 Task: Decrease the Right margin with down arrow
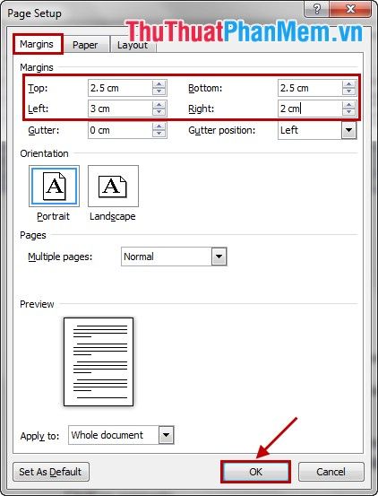click(348, 112)
